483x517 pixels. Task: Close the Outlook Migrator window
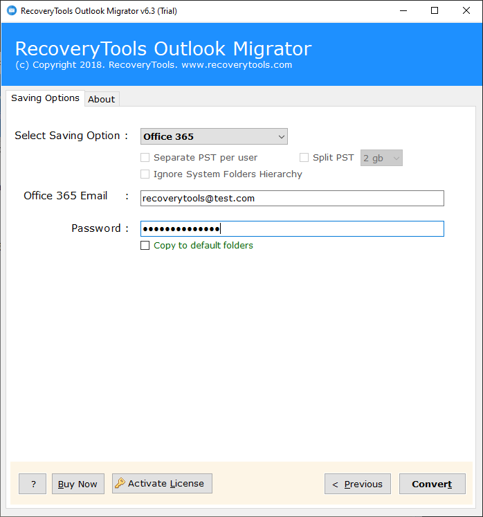coord(466,11)
